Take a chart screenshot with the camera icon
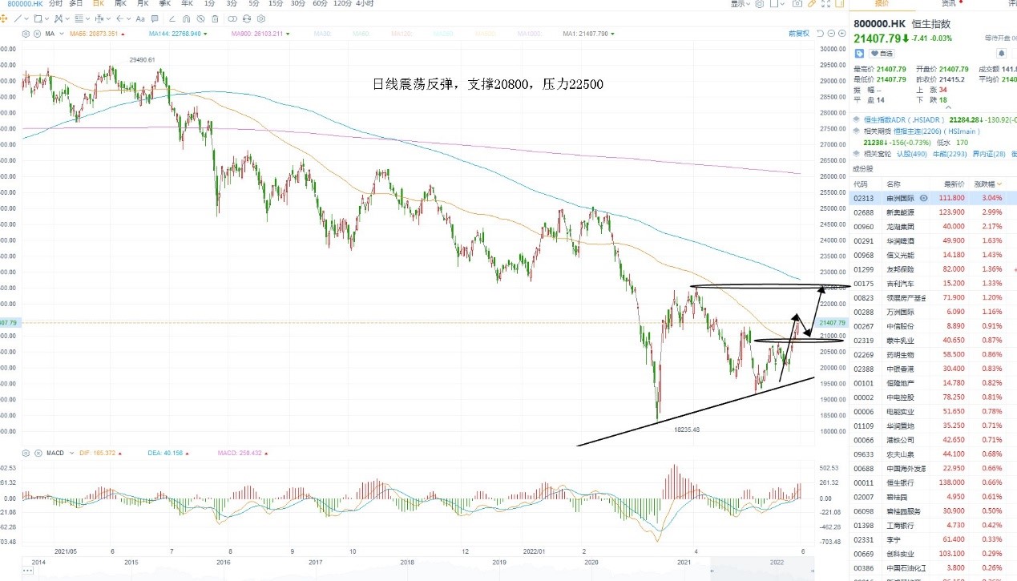Viewport: 1017px width, 581px height. tap(797, 3)
